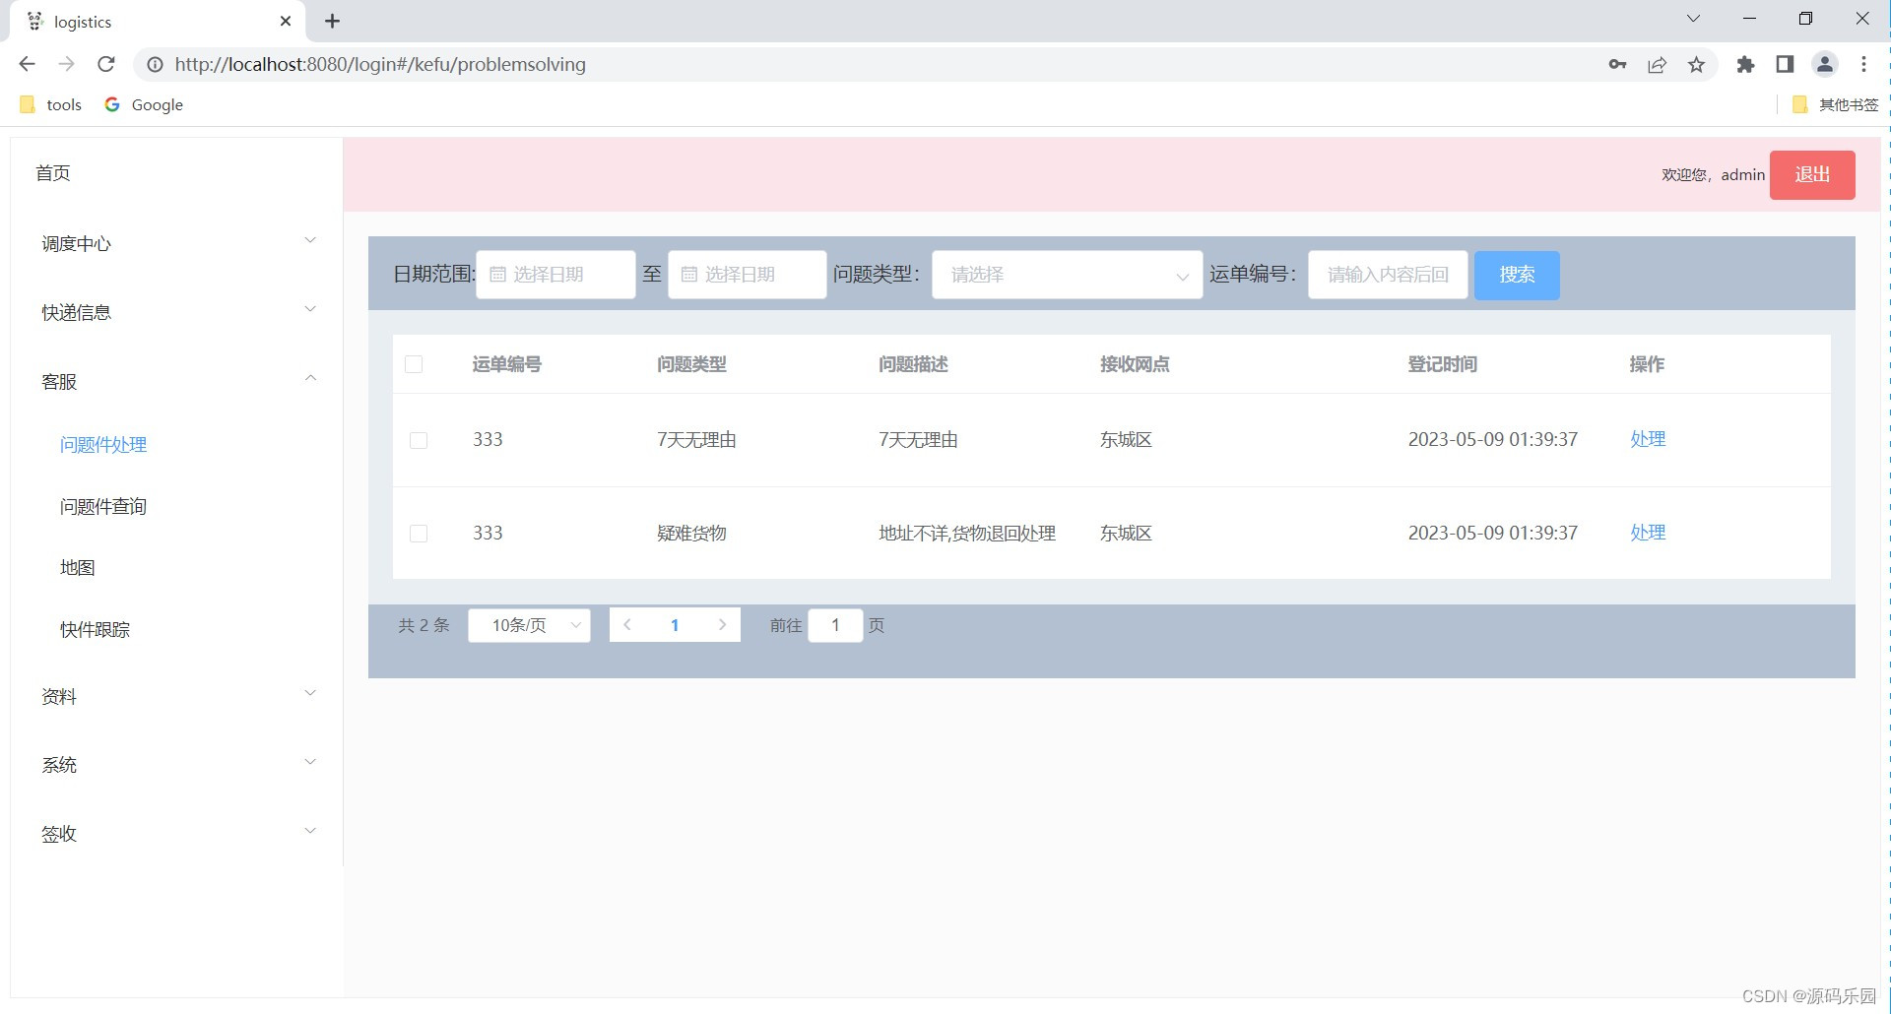Click 地址不详,货物退回处理 description cell

967,534
